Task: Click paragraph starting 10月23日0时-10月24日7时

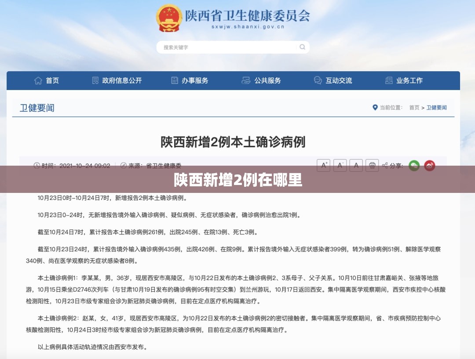Action: (113, 198)
